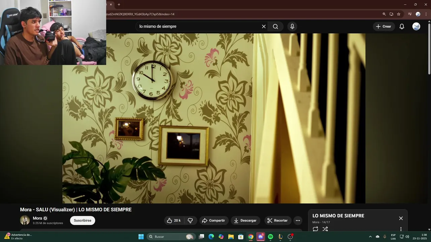Open the Chrome profile avatar
431x242 pixels.
[418, 14]
